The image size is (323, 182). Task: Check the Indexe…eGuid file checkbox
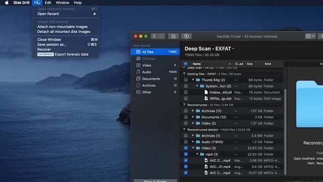click(x=186, y=92)
